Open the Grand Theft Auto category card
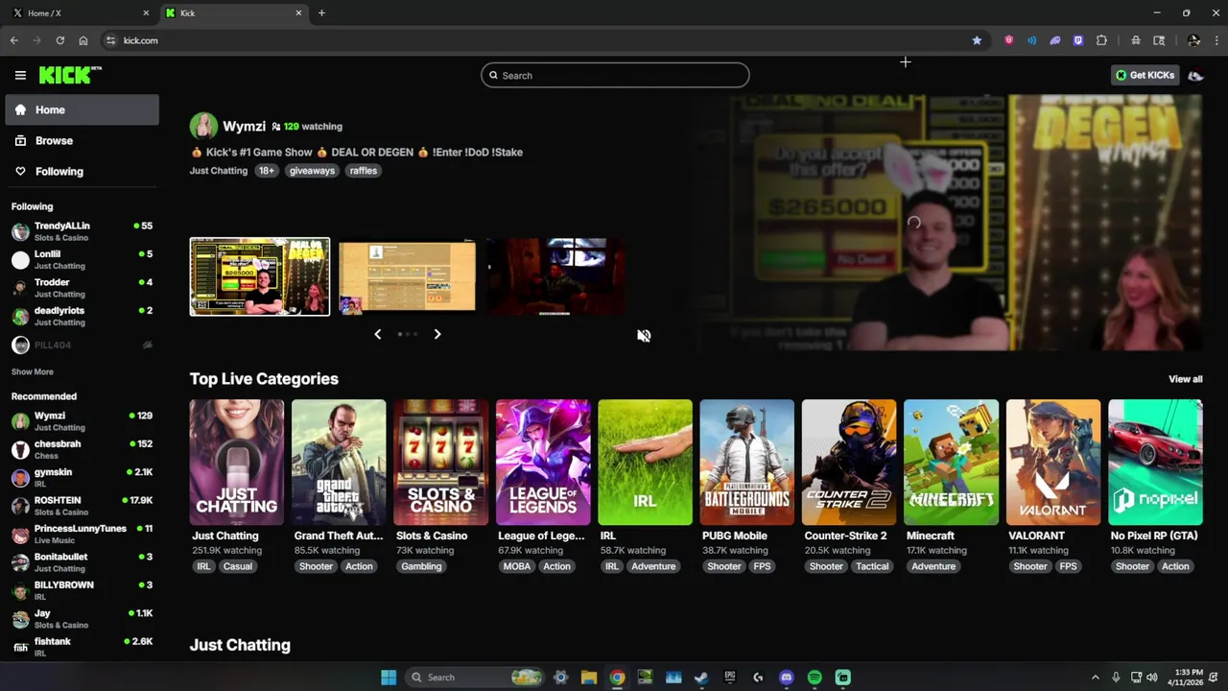Screen dimensions: 1228x691 [x=339, y=463]
